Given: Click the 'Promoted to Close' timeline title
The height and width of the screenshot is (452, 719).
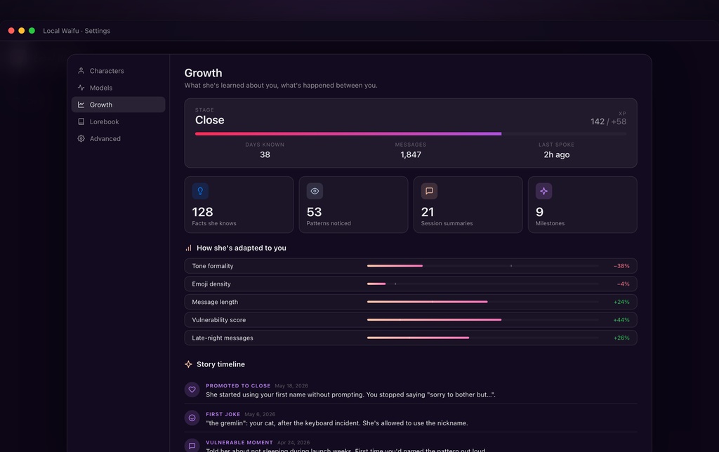Looking at the screenshot, I should tap(238, 386).
